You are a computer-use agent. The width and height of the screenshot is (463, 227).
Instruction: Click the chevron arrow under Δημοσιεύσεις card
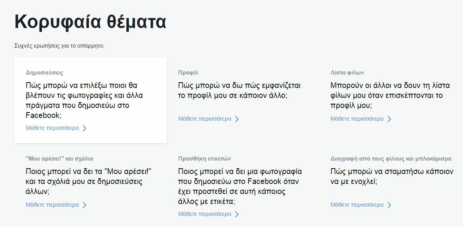tap(85, 128)
